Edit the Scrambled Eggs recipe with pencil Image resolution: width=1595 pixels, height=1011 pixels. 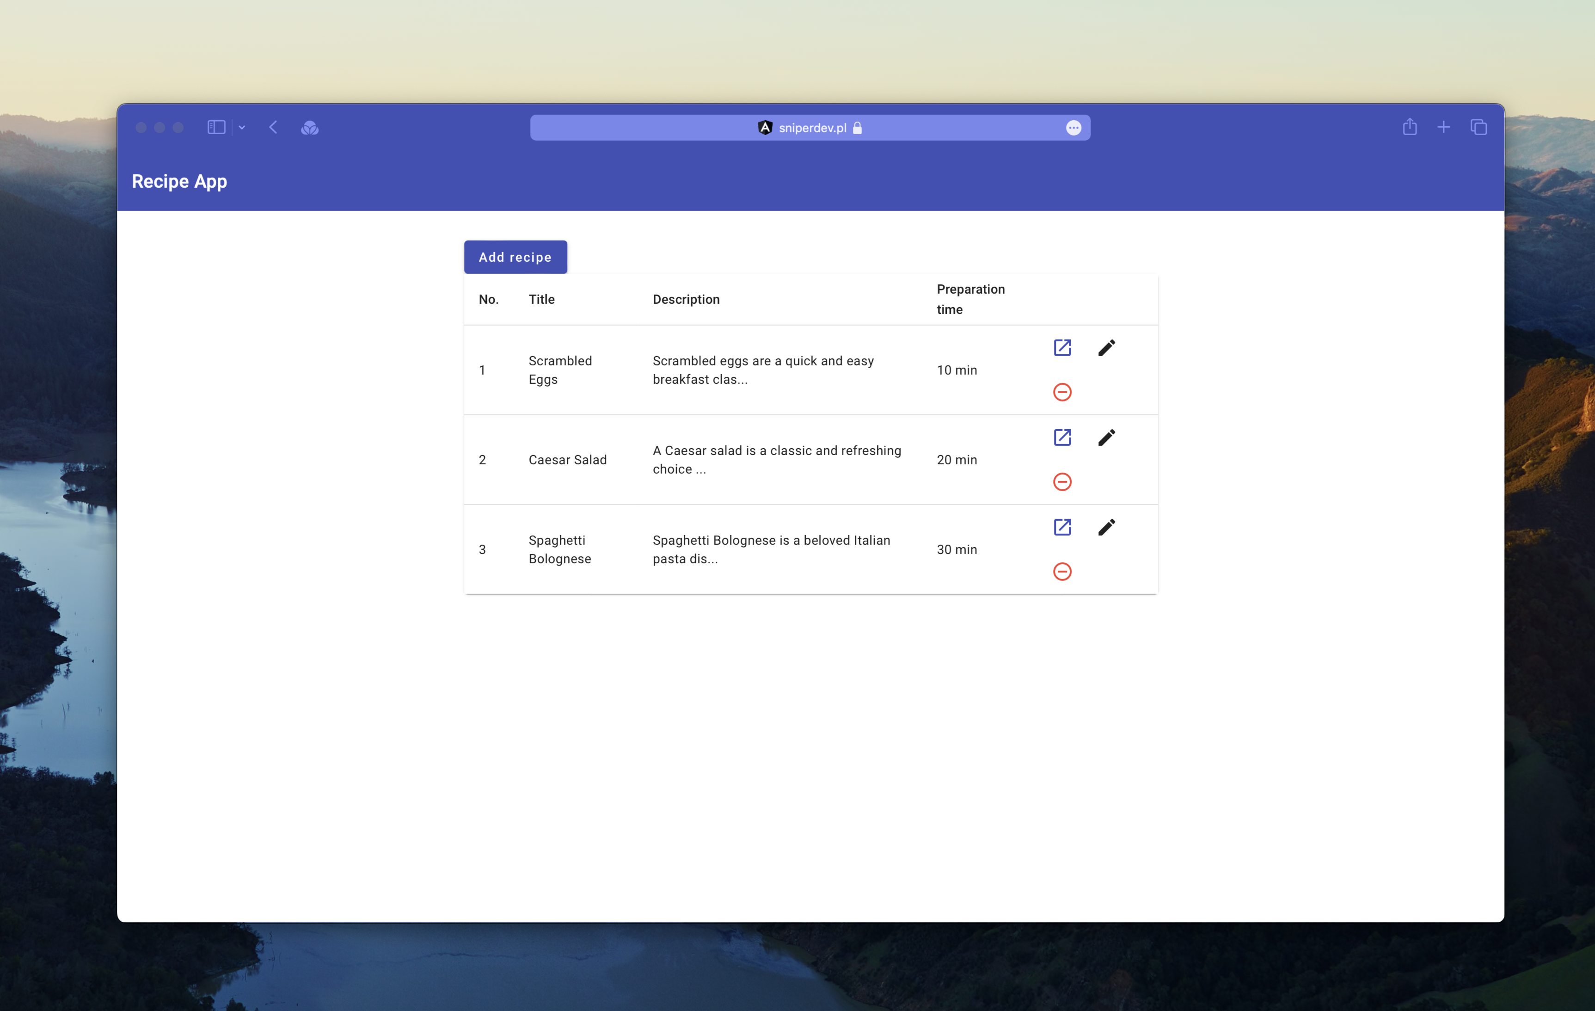coord(1106,348)
